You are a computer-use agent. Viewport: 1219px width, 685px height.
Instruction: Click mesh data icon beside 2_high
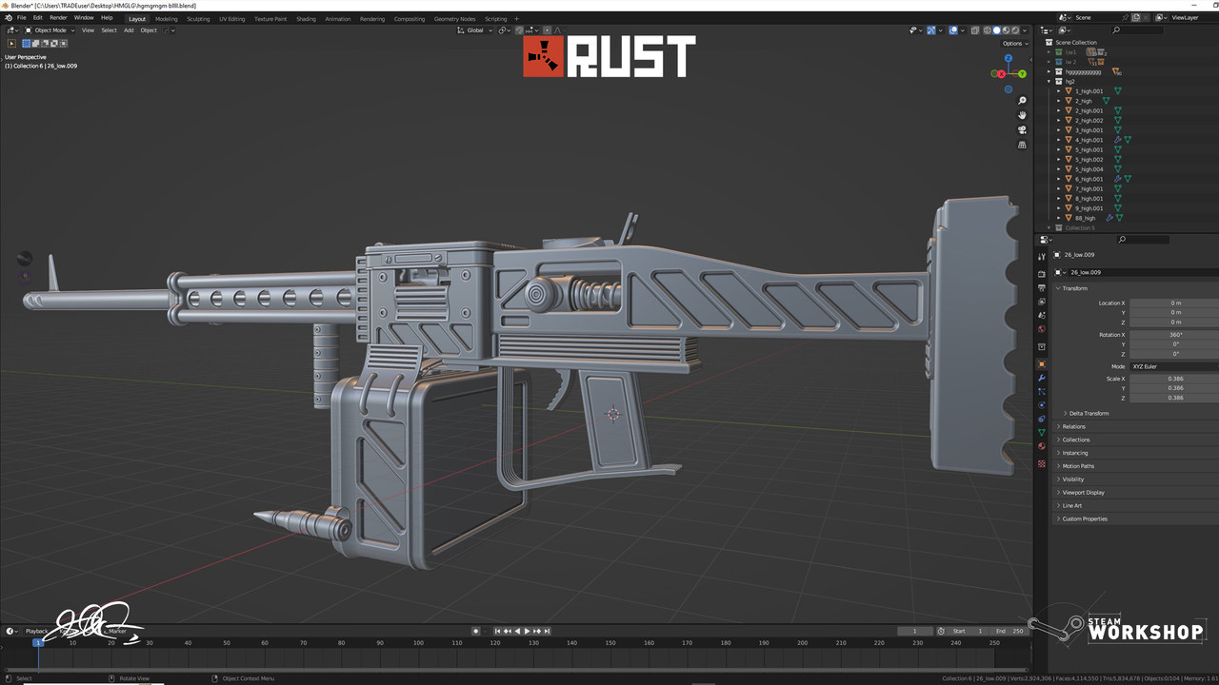tap(1106, 101)
